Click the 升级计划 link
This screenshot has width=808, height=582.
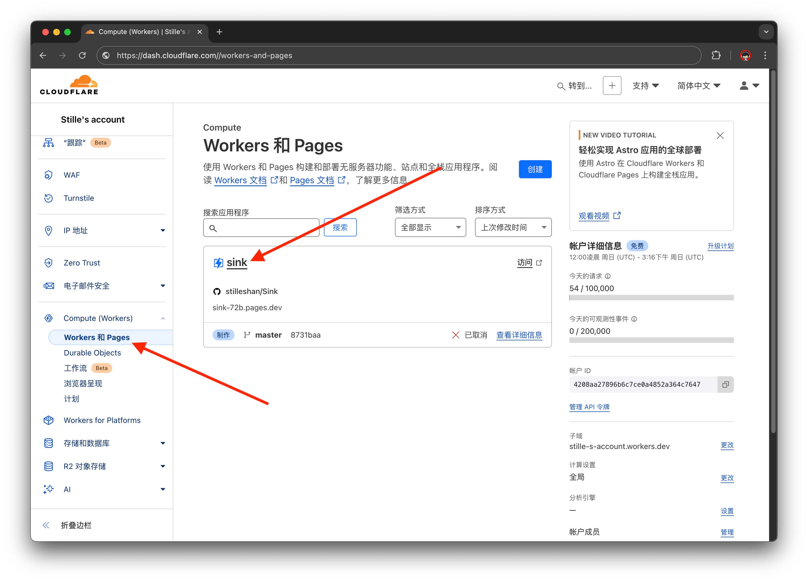720,246
